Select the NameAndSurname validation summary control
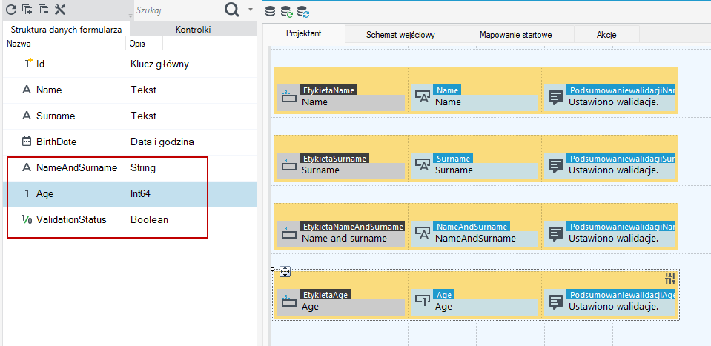The height and width of the screenshot is (346, 711). 609,234
